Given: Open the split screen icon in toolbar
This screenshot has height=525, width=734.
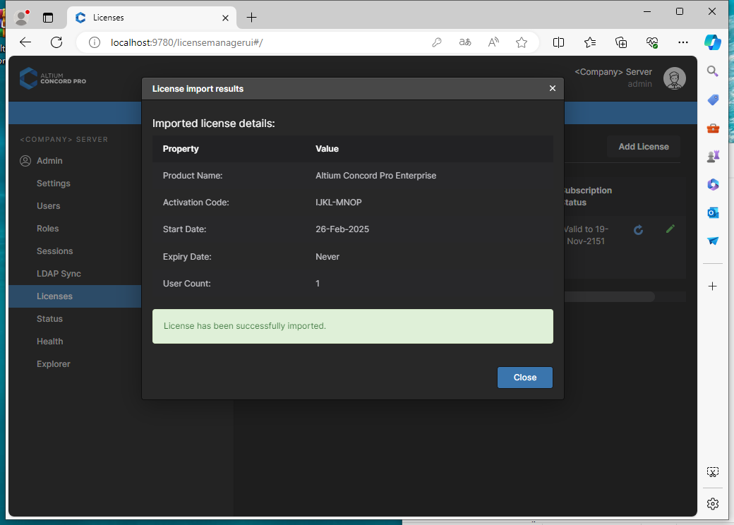Looking at the screenshot, I should [x=558, y=42].
